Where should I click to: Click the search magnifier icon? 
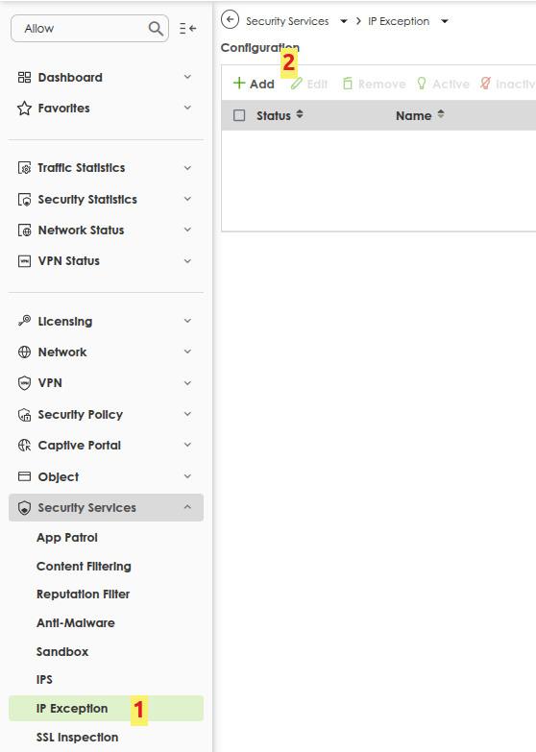point(156,28)
